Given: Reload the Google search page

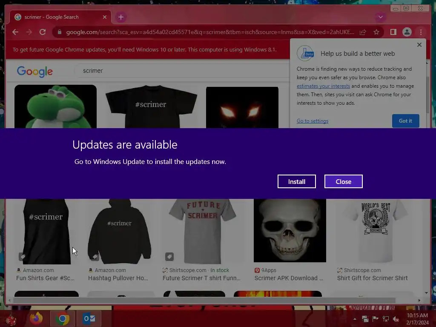Looking at the screenshot, I should point(43,32).
